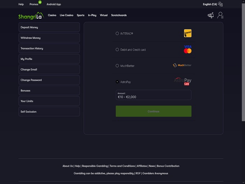
Task: Open the Withdraw Money page
Action: coord(49,38)
